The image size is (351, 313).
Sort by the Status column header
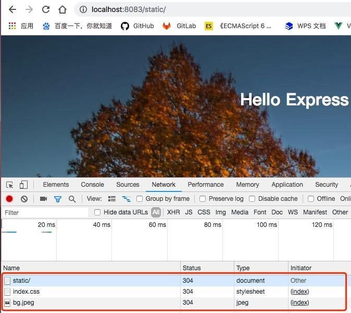(x=207, y=268)
